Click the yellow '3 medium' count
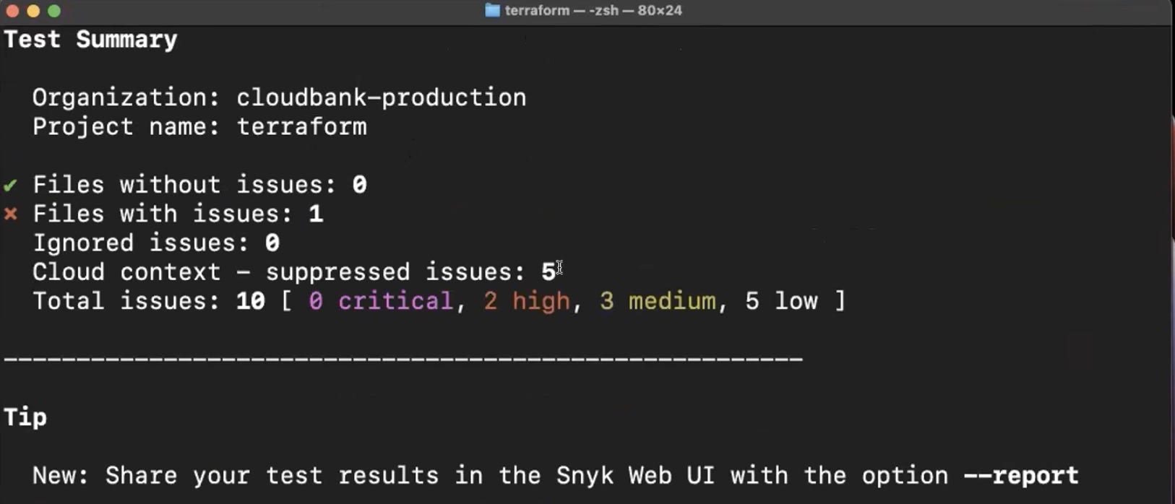Screen dimensions: 1175x504 coord(658,301)
